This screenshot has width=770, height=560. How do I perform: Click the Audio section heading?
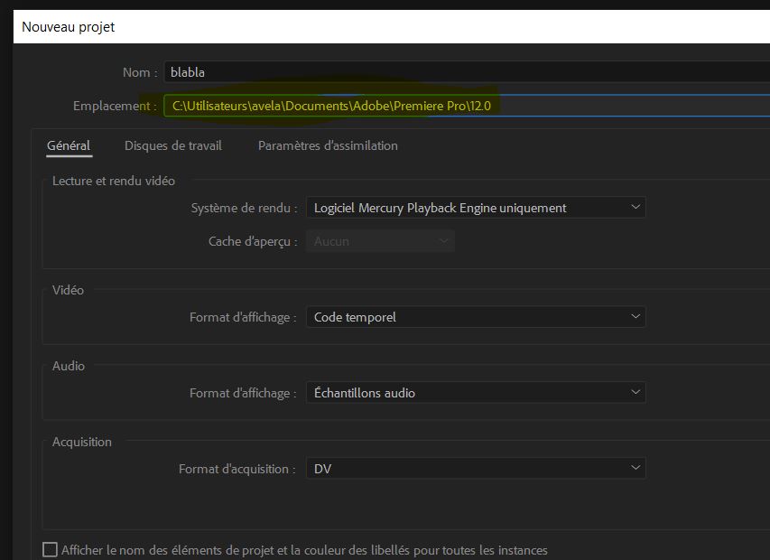point(69,366)
